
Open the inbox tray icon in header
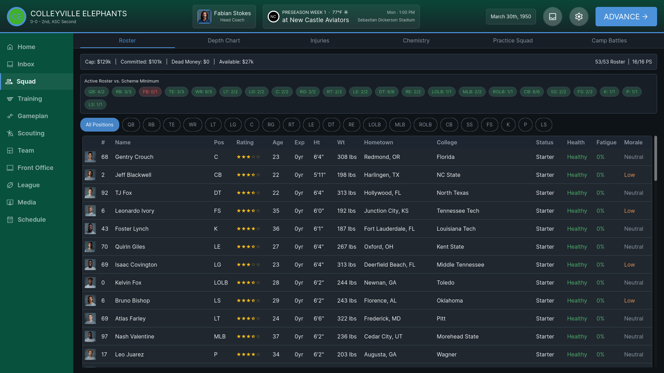(x=553, y=17)
